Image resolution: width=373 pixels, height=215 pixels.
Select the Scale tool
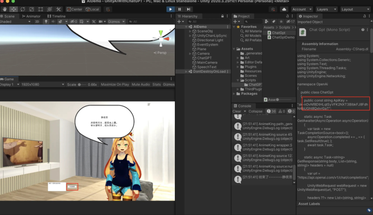point(32,9)
